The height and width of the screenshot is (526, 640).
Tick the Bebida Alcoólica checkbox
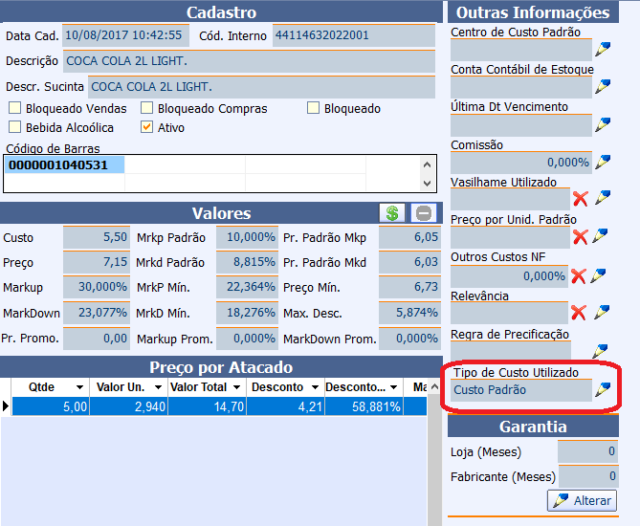14,127
